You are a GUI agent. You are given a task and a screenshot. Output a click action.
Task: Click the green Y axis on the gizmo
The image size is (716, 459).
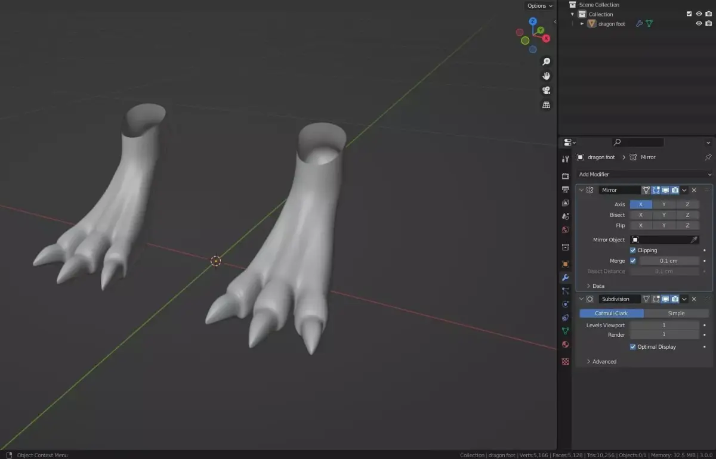click(540, 30)
